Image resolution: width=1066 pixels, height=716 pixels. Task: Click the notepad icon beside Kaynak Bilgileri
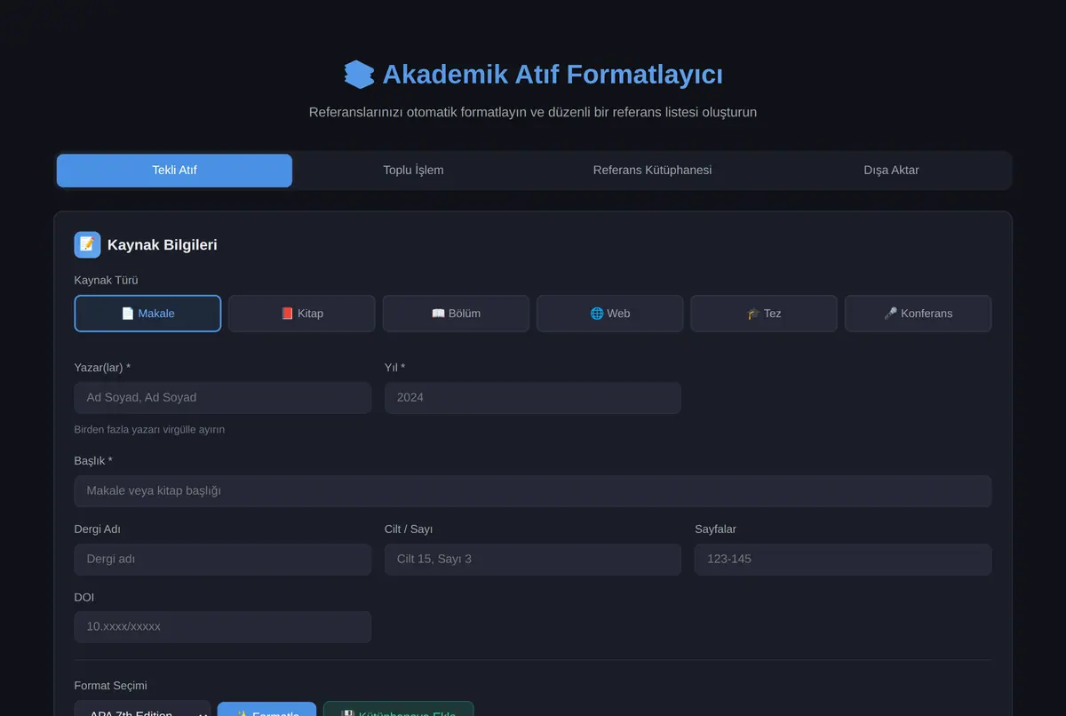click(x=87, y=244)
